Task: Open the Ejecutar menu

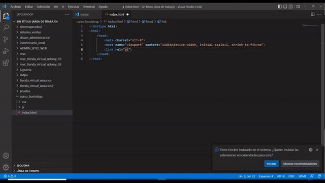Action: (x=73, y=7)
